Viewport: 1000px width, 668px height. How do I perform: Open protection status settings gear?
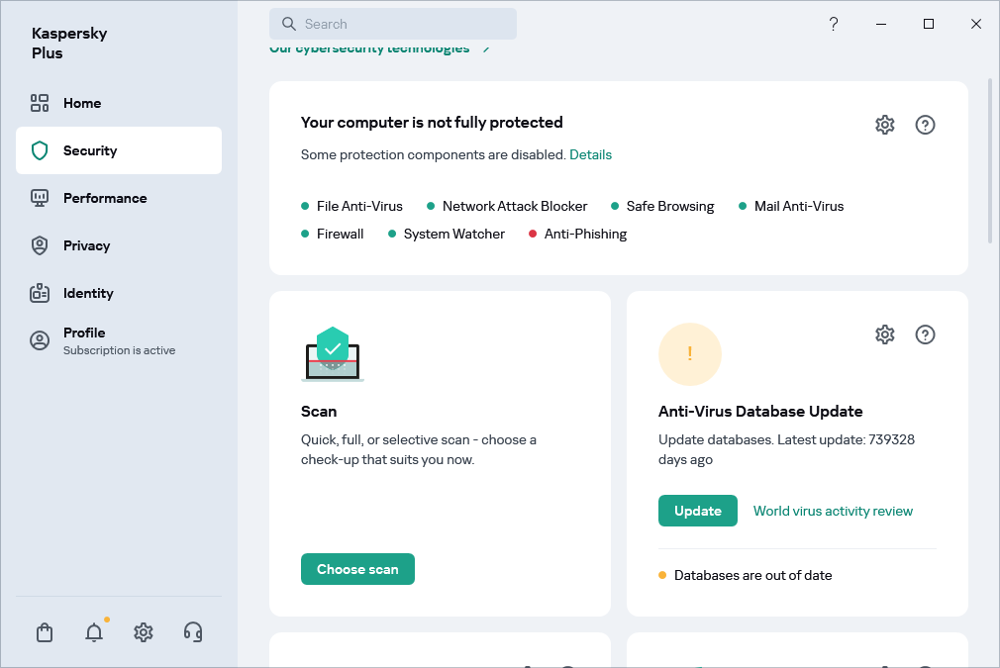tap(885, 125)
